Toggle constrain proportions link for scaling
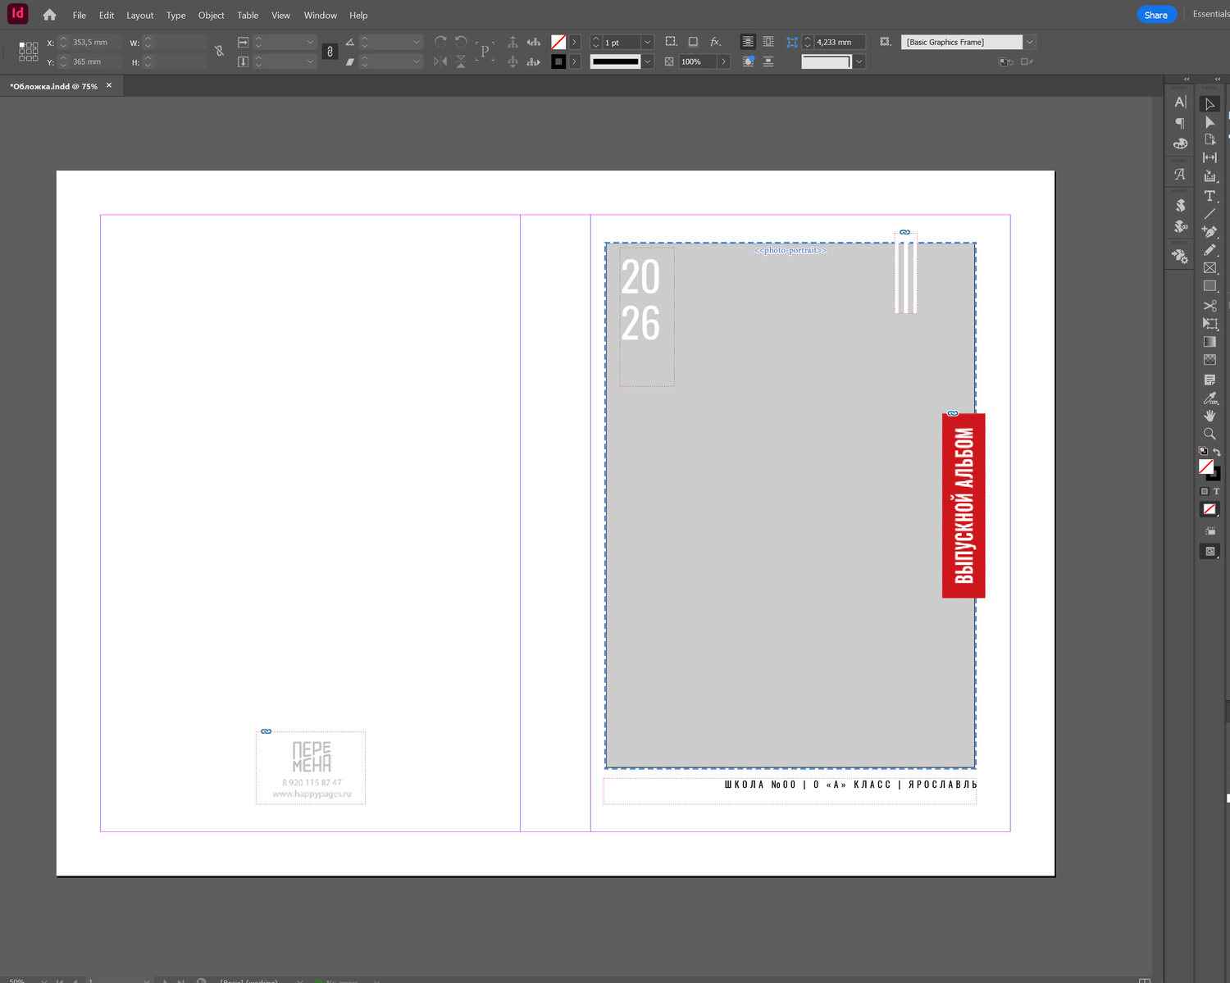 (x=330, y=52)
